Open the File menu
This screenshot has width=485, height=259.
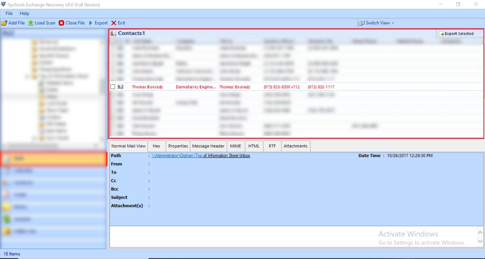click(x=9, y=13)
